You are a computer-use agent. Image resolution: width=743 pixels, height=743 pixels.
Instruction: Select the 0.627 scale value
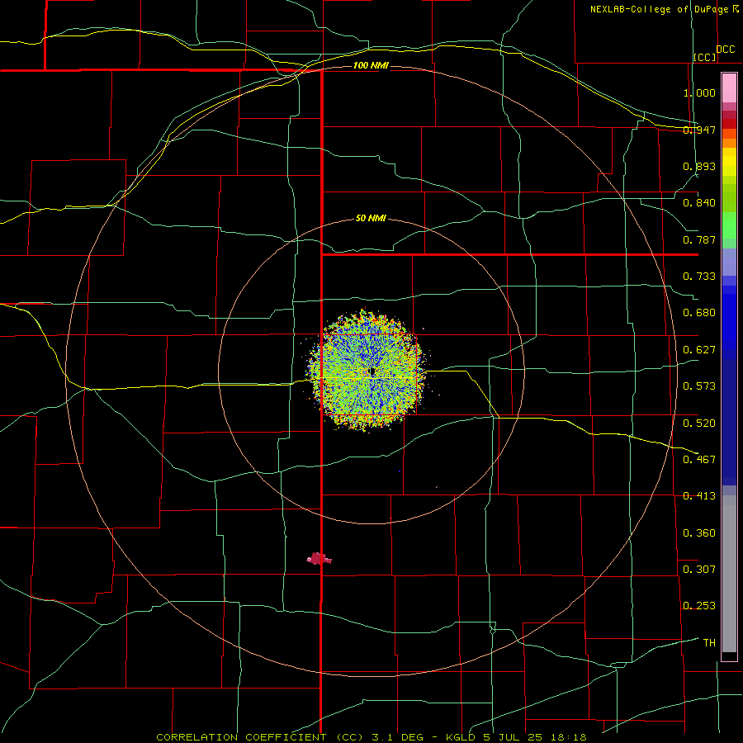point(699,350)
